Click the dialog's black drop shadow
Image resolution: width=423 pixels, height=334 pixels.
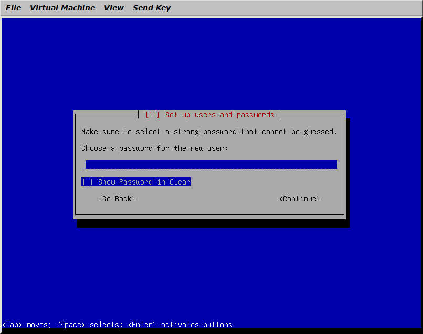tap(210, 223)
